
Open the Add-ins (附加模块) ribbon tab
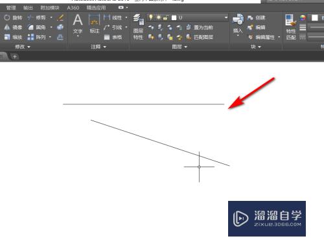pyautogui.click(x=50, y=8)
